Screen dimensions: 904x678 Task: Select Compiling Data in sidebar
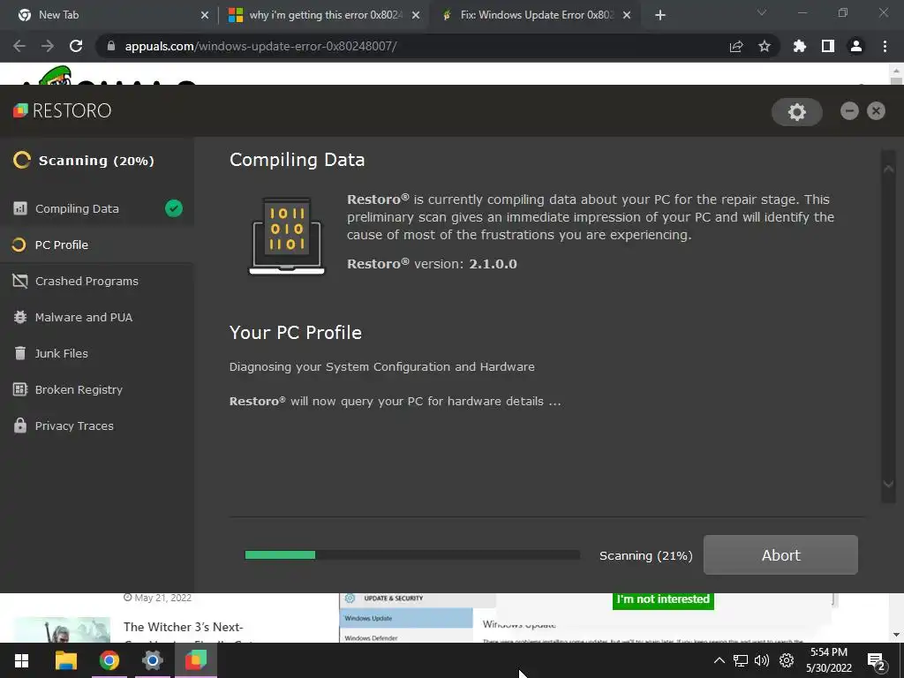(97, 208)
